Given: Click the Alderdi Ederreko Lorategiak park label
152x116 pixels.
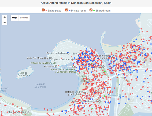Looking at the screenshot, I should pyautogui.click(x=85, y=79).
